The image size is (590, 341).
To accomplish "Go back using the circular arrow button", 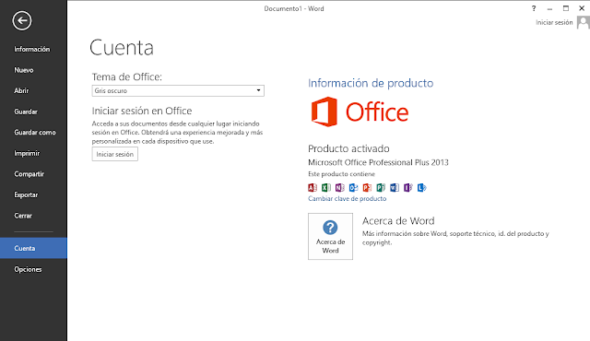I will click(x=22, y=20).
